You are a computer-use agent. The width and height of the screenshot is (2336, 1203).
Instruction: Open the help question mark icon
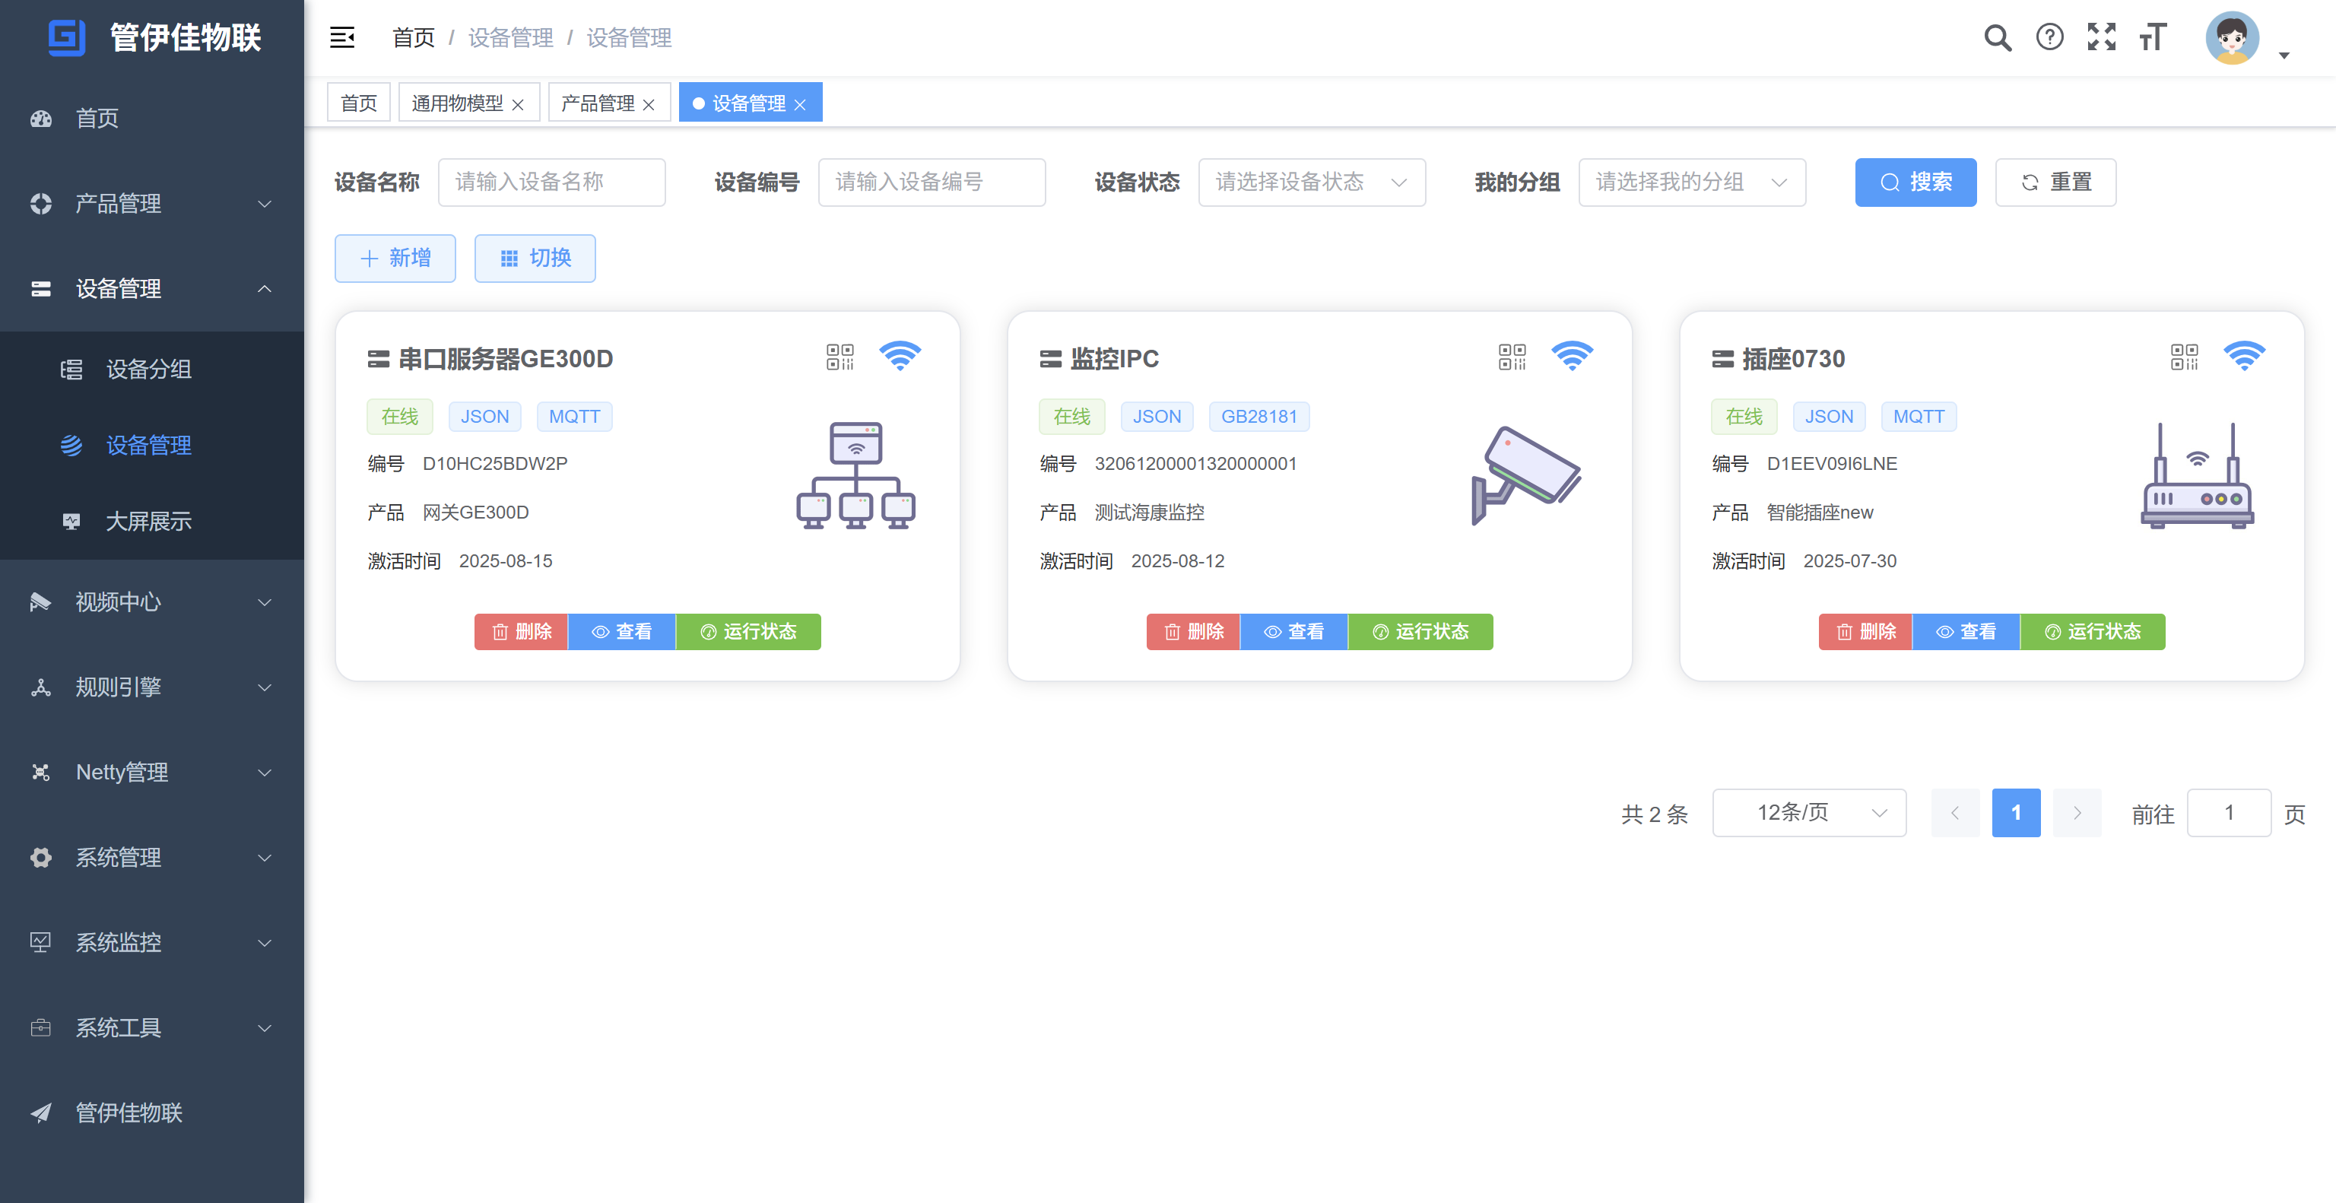[2049, 37]
